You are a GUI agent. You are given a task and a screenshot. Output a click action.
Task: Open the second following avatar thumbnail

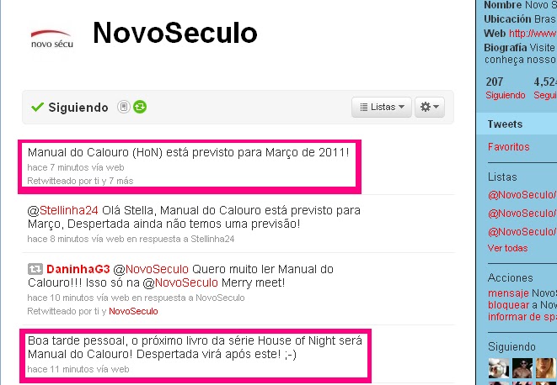tap(522, 368)
